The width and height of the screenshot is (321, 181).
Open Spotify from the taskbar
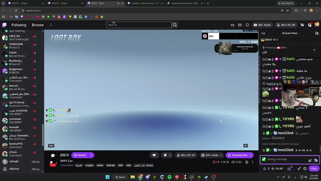tap(170, 177)
